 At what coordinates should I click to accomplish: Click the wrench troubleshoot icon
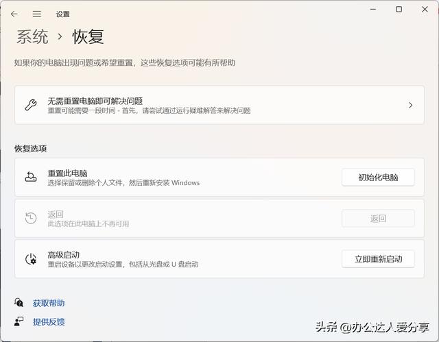(x=31, y=105)
